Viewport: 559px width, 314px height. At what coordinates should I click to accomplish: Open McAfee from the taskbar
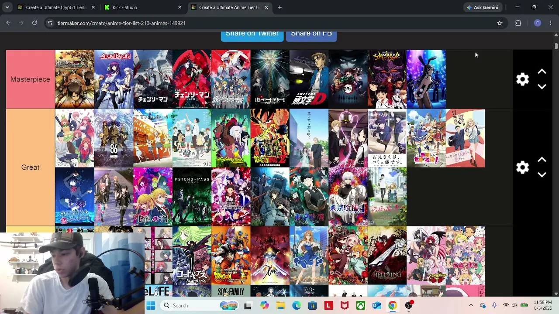pos(345,306)
